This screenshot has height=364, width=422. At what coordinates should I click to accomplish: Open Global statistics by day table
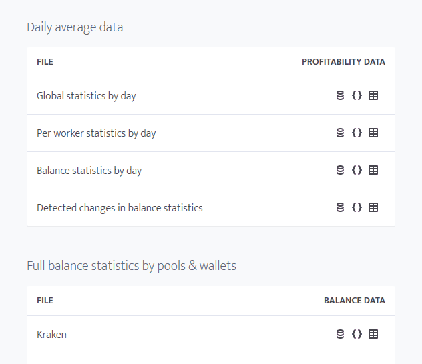point(373,95)
